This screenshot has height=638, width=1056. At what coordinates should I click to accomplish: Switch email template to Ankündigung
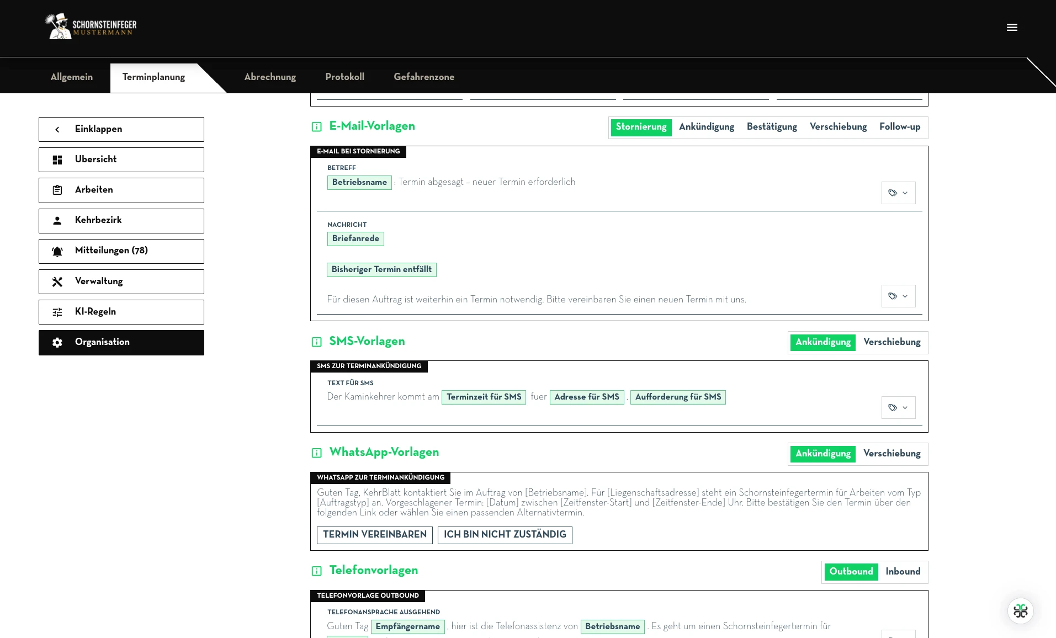point(707,127)
